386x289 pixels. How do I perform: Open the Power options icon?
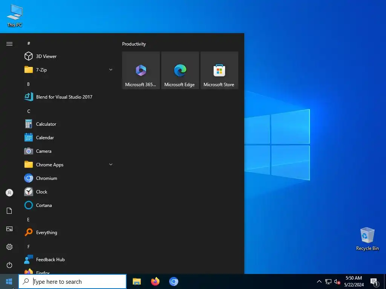click(9, 265)
